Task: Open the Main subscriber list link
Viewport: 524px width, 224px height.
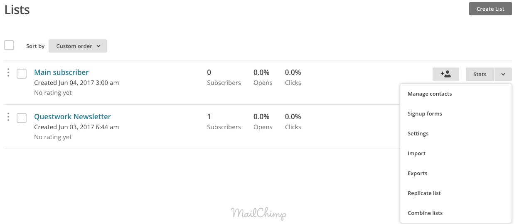Action: pyautogui.click(x=62, y=72)
